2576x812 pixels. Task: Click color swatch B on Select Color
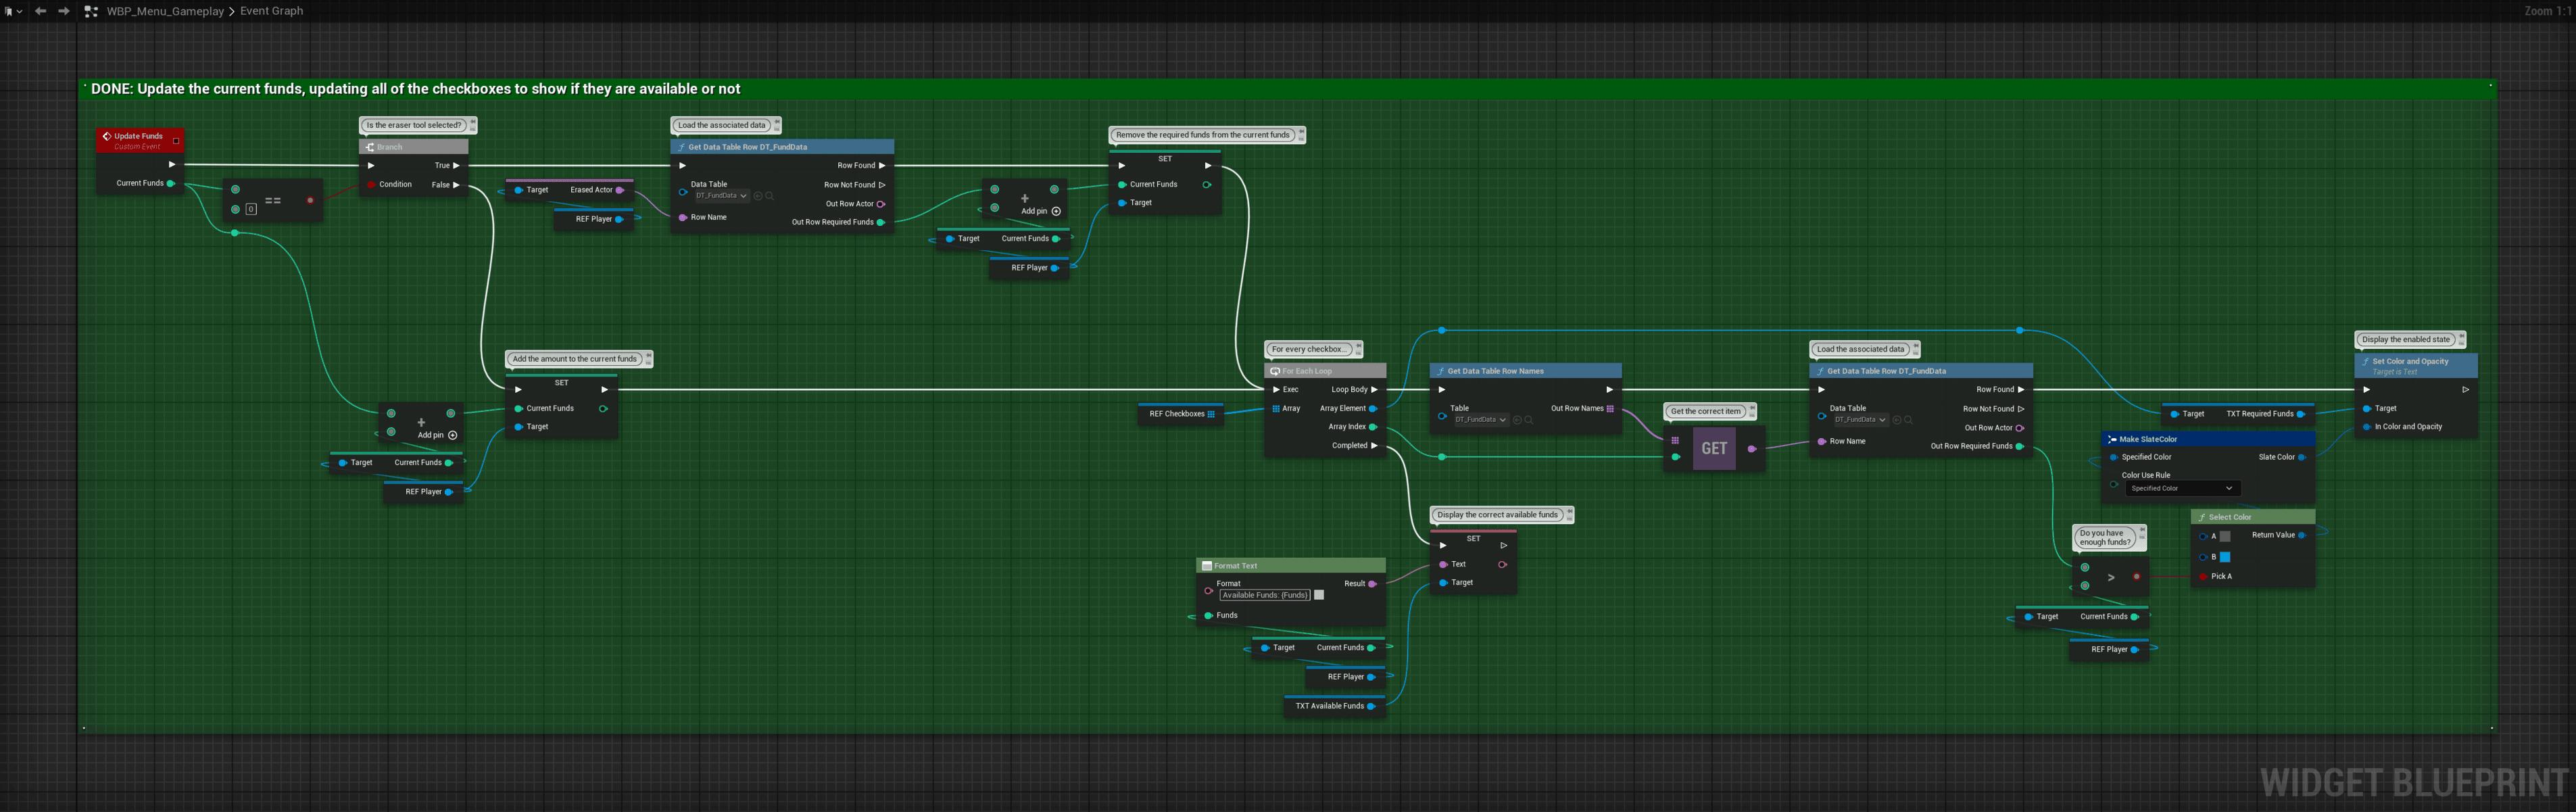[x=2225, y=557]
